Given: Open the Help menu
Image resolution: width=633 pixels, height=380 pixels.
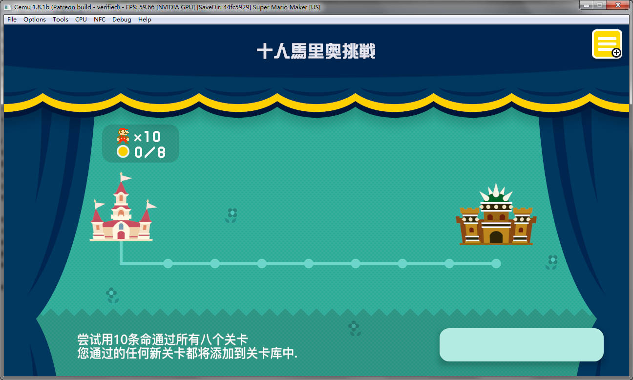Looking at the screenshot, I should click(x=144, y=19).
